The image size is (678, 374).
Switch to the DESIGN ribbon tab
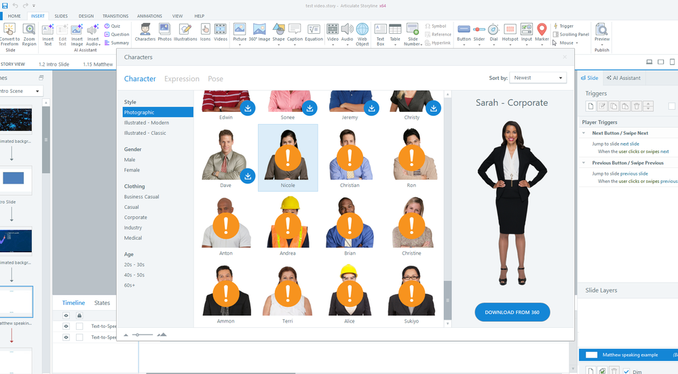pos(86,16)
